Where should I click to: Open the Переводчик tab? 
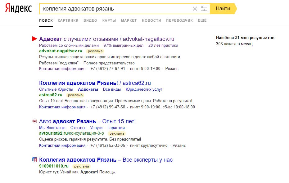[179, 21]
